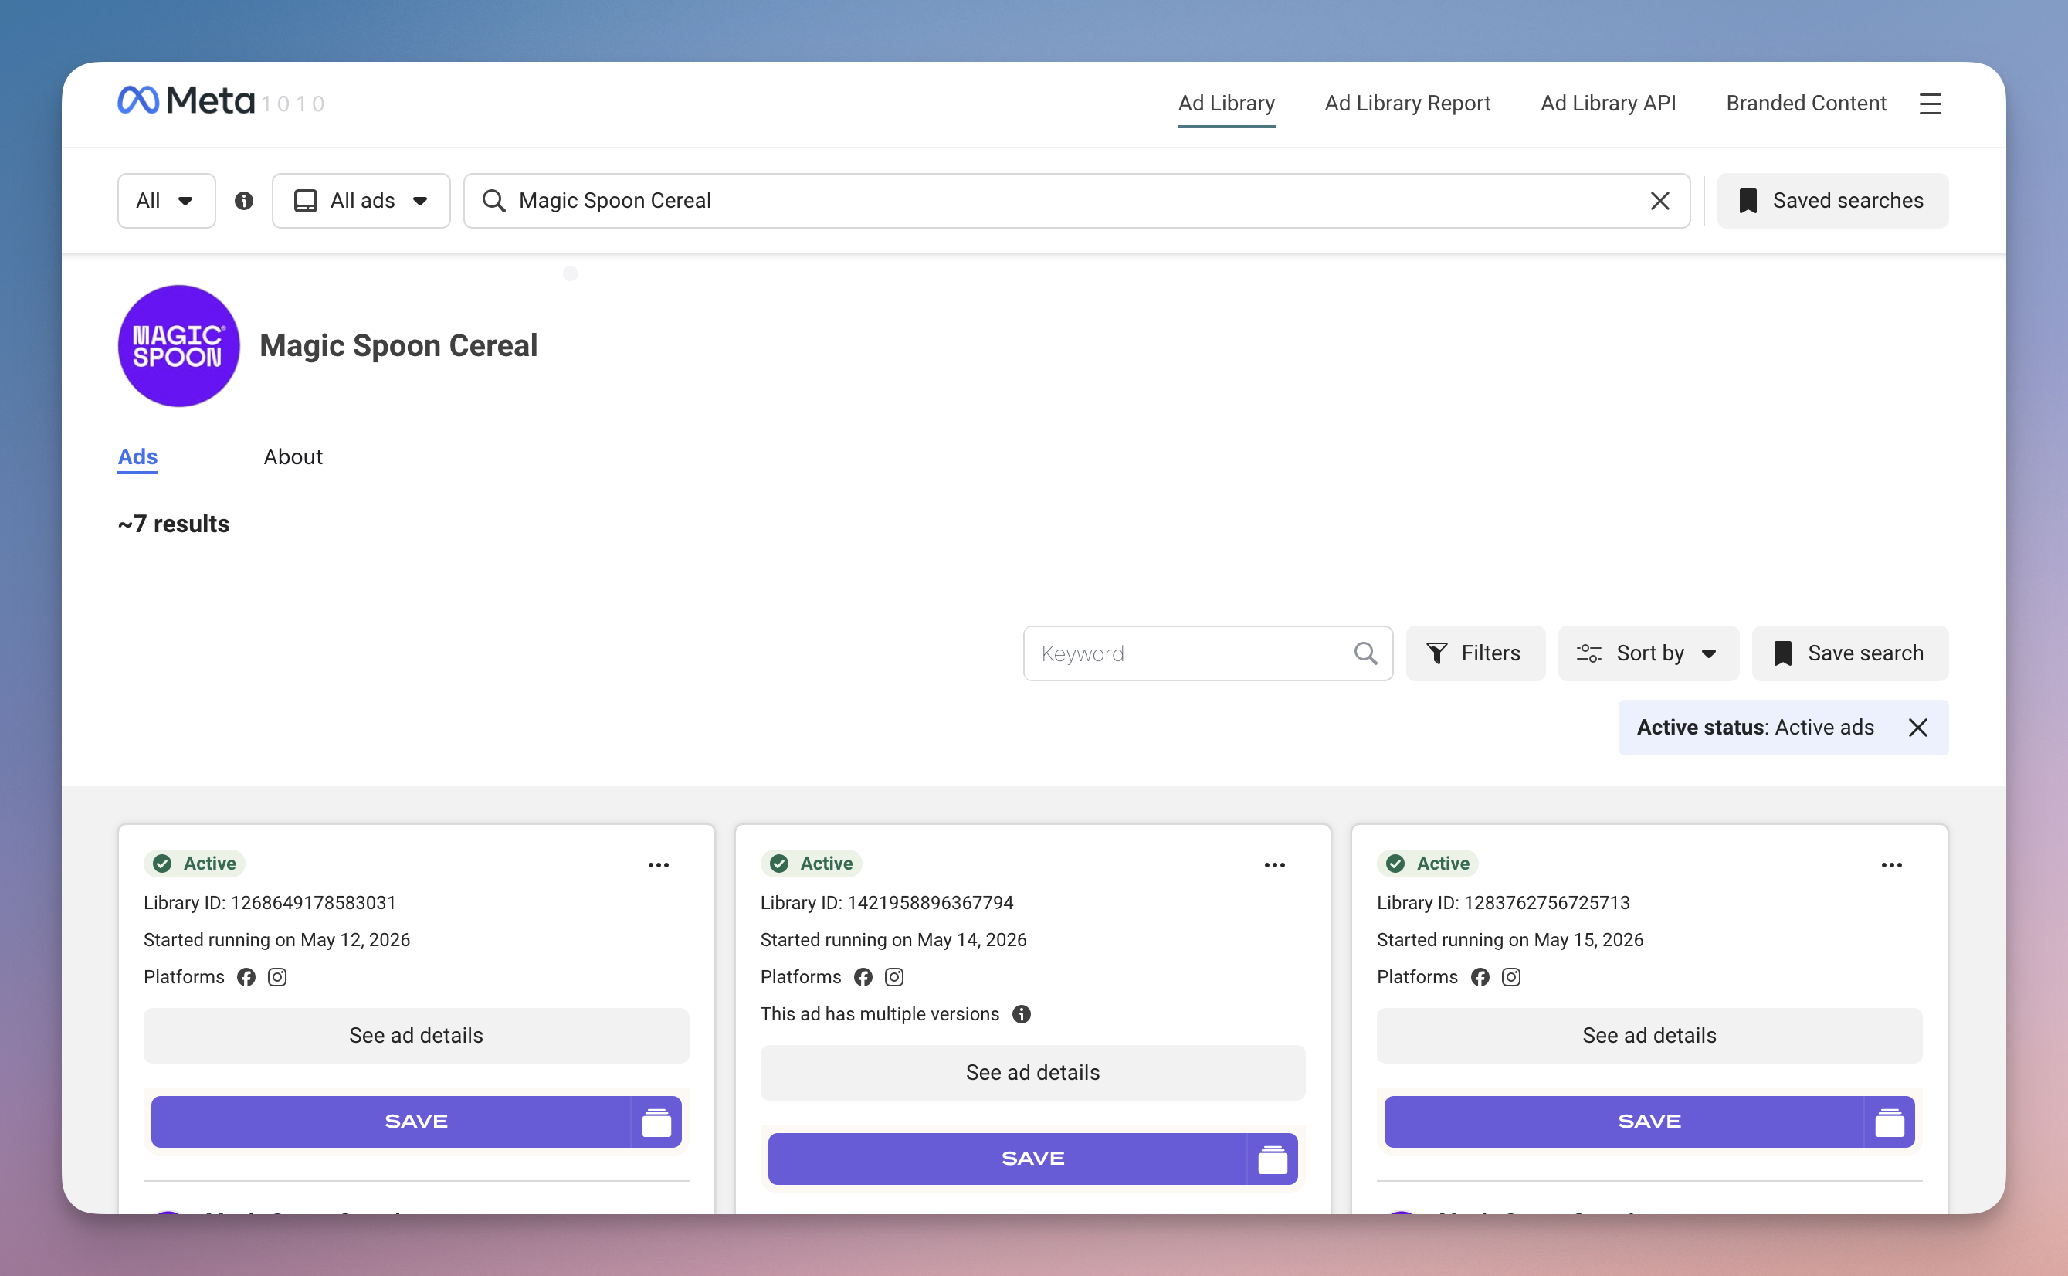Open the All ads category dropdown
Image resolution: width=2068 pixels, height=1276 pixels.
click(361, 201)
